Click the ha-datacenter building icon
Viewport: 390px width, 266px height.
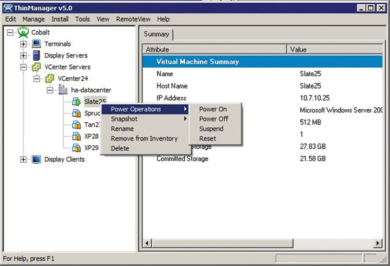pos(63,90)
